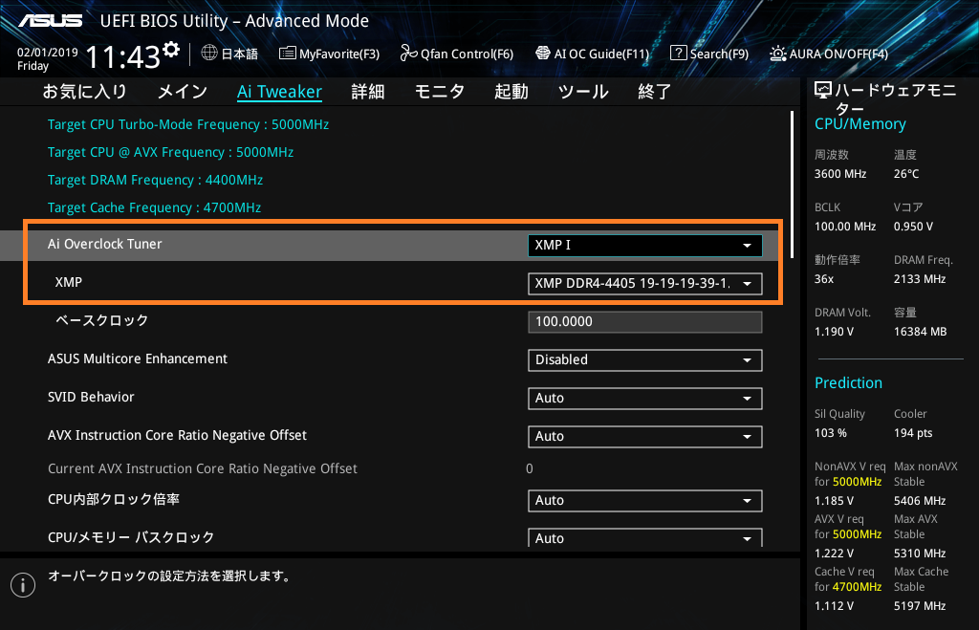Click the 100.00 MHz BCLK value
The width and height of the screenshot is (979, 630).
click(845, 226)
